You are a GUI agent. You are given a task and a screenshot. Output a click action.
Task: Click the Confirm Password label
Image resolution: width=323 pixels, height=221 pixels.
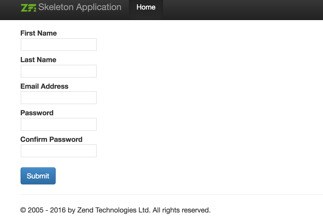[x=51, y=139]
